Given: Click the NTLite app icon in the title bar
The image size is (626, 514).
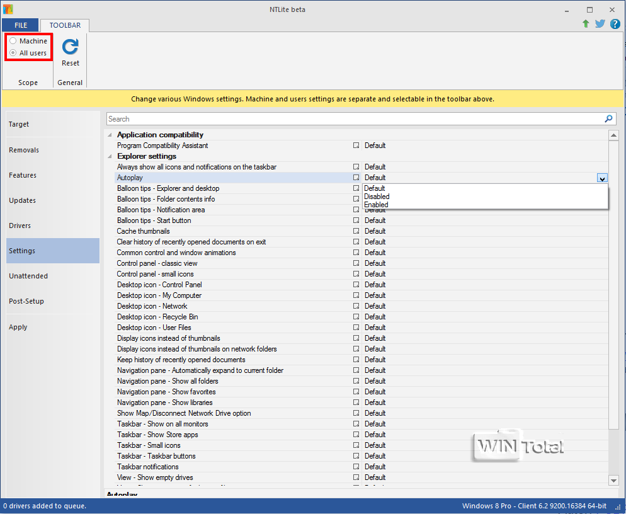Looking at the screenshot, I should 8,9.
